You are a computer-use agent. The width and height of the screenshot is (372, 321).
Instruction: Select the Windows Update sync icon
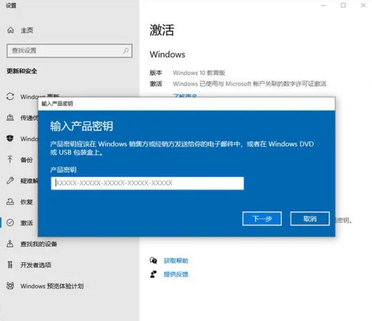pyautogui.click(x=10, y=97)
